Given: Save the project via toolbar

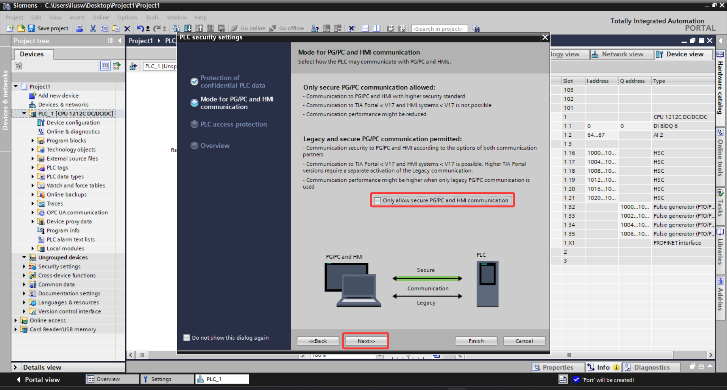Looking at the screenshot, I should click(x=48, y=28).
